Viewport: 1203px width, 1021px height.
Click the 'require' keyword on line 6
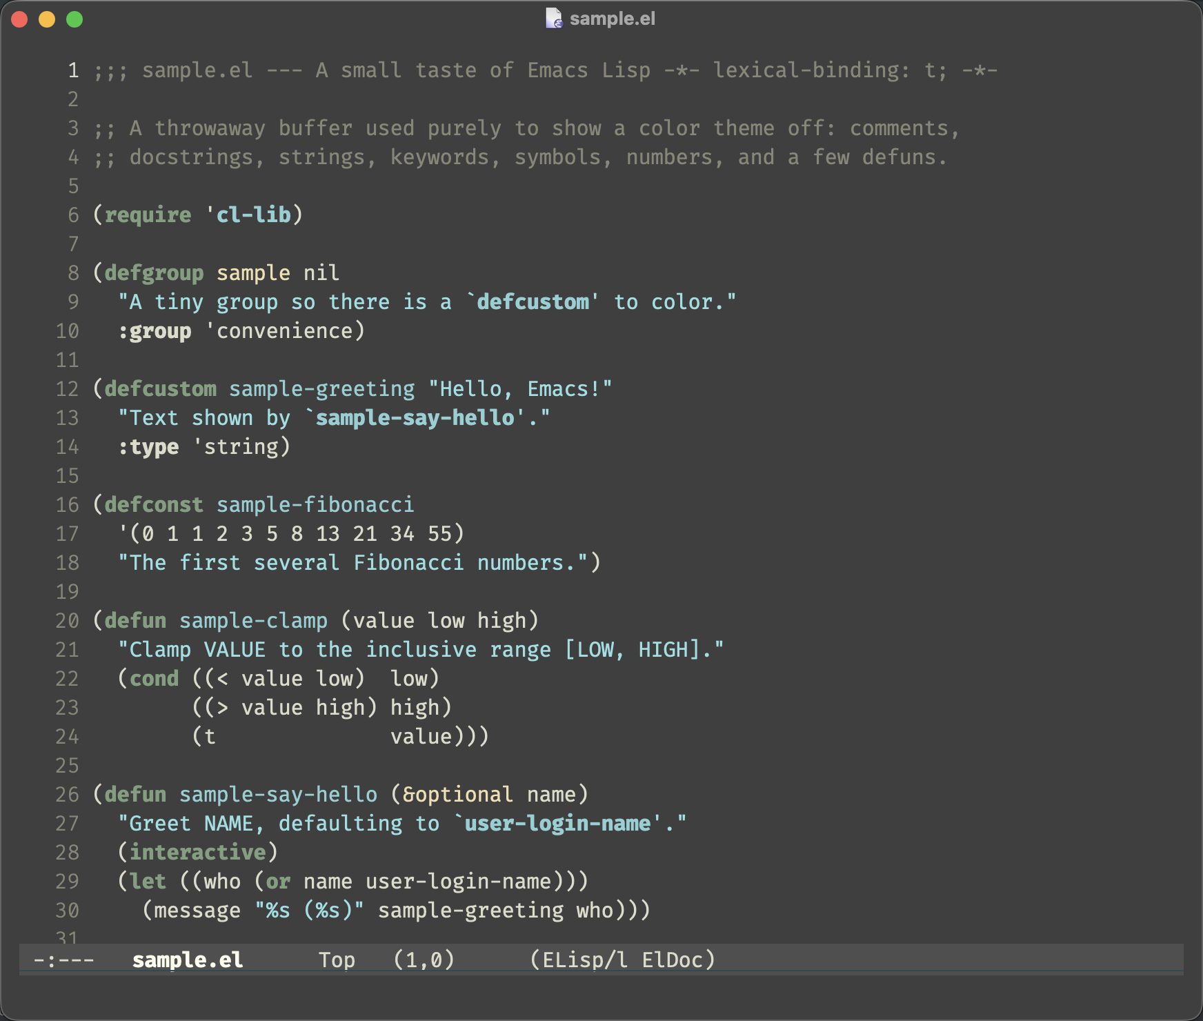coord(148,215)
